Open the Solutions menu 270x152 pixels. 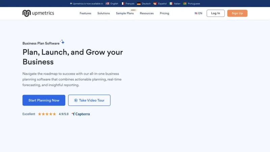tap(104, 13)
